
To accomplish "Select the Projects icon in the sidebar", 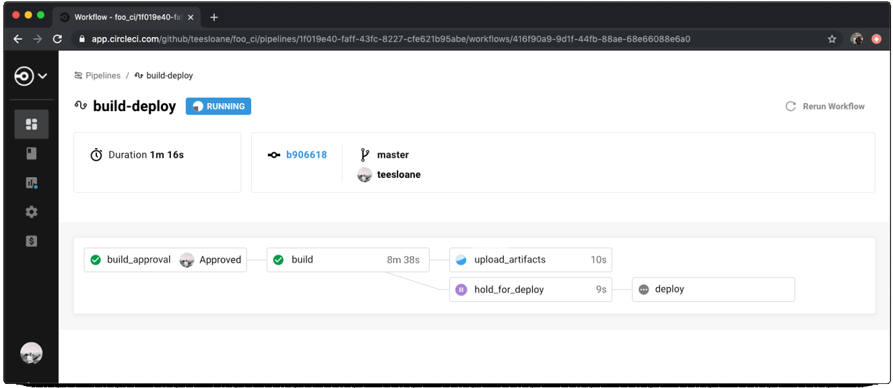I will pos(32,154).
